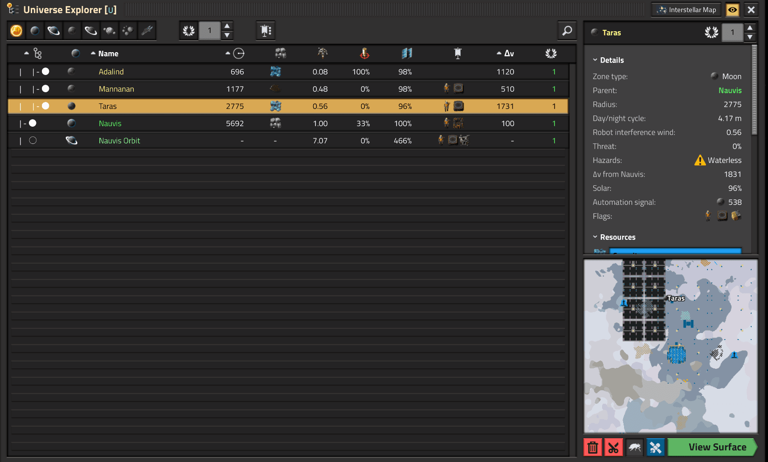
Task: Collapse the Resources section
Action: (x=614, y=237)
